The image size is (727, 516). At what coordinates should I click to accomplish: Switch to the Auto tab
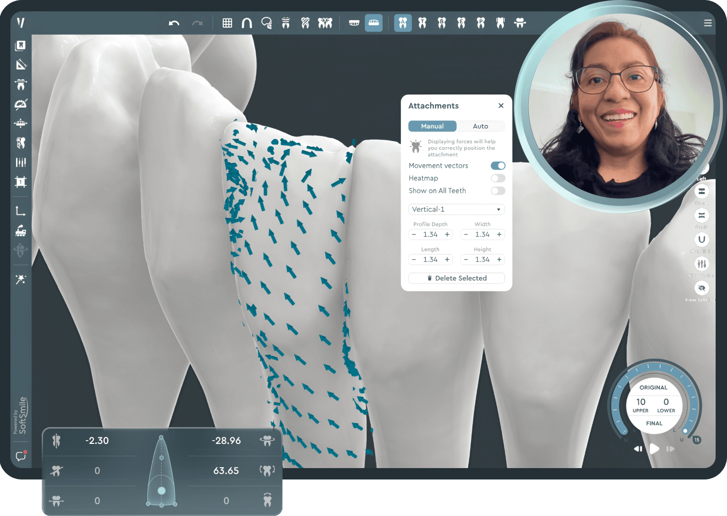480,126
